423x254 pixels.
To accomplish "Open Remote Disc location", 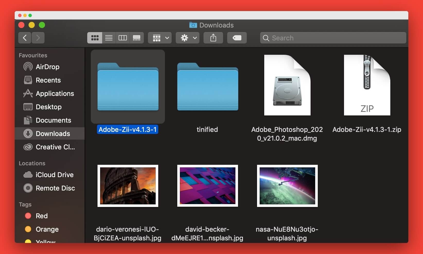I will pyautogui.click(x=50, y=188).
